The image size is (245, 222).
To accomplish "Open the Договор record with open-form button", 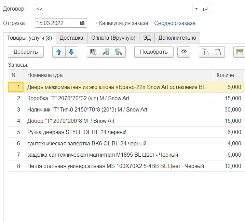I will tap(205, 9).
